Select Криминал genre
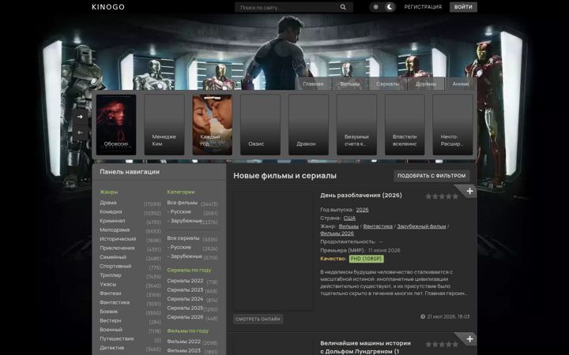 (x=112, y=221)
